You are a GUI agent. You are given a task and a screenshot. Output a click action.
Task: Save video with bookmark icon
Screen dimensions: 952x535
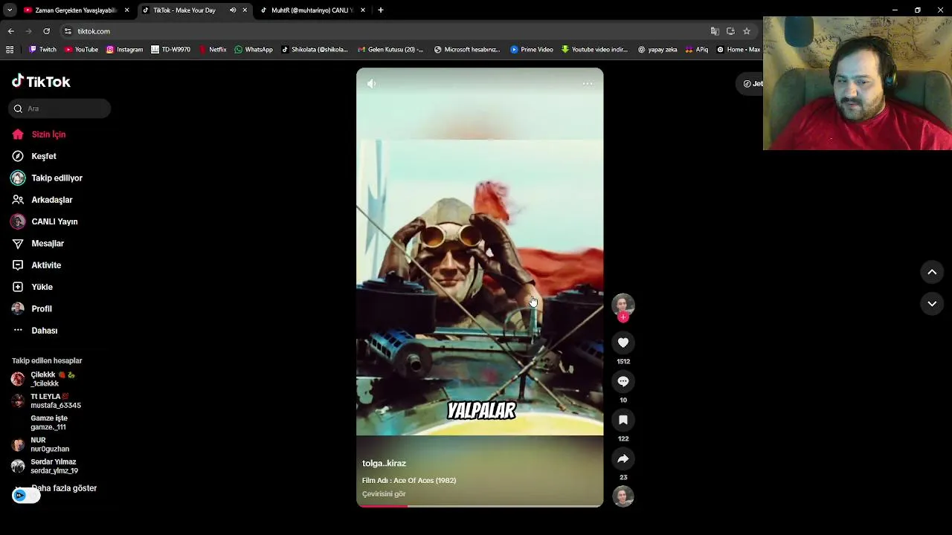pyautogui.click(x=623, y=420)
